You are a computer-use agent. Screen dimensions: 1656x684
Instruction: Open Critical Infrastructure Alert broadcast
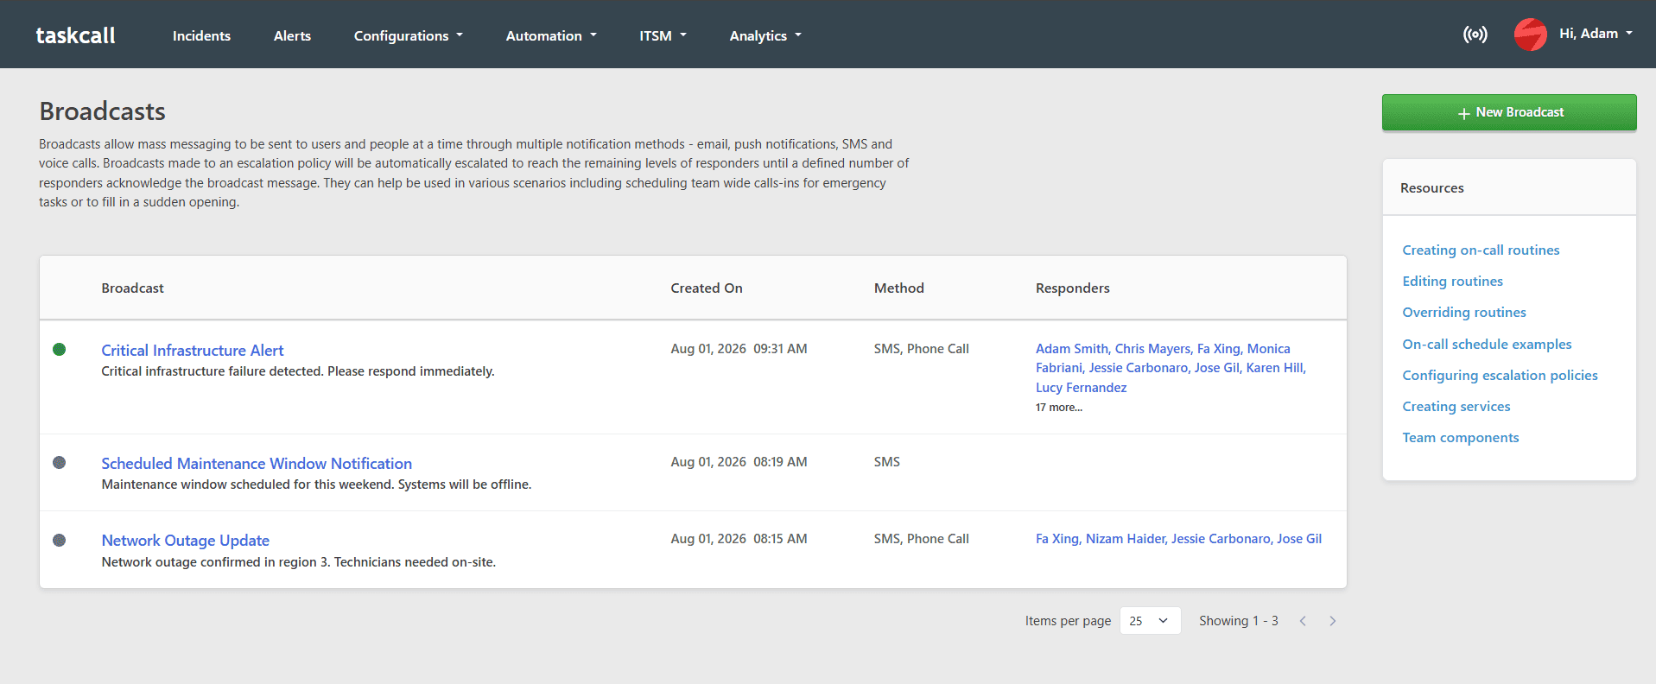tap(193, 351)
